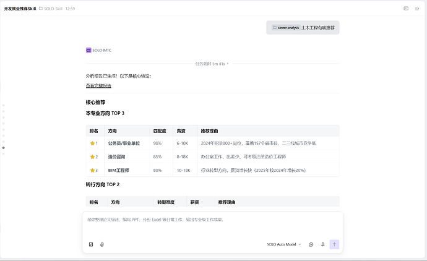Click the reason text starting 办公室工作
Image resolution: width=427 pixels, height=261 pixels.
(x=243, y=156)
